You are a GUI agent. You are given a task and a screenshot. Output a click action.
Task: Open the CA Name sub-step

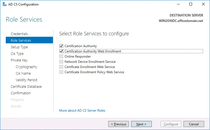click(x=23, y=73)
